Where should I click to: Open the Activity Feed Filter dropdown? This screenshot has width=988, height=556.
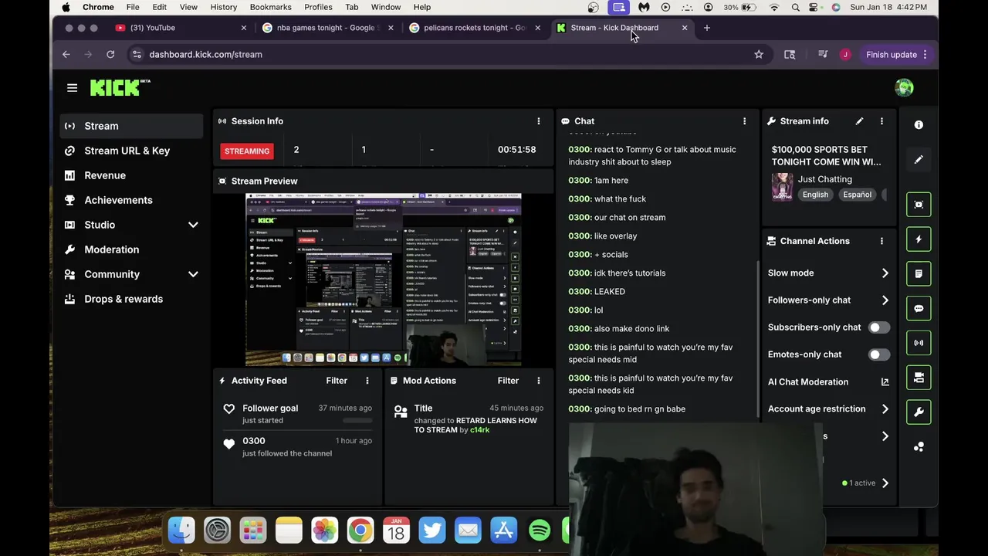click(337, 381)
